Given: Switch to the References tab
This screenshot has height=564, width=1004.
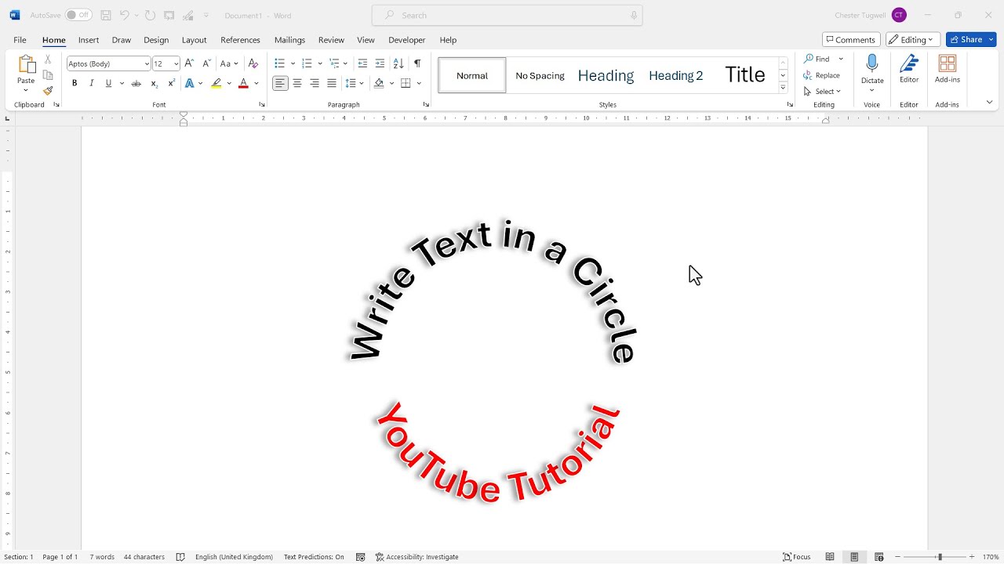Looking at the screenshot, I should point(240,40).
